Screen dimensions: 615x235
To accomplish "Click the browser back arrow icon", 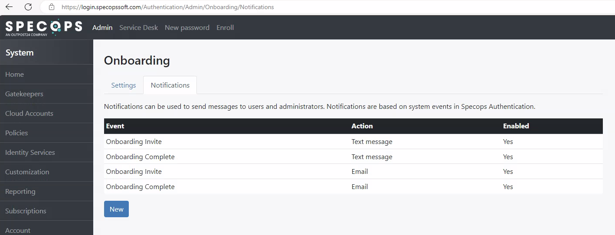I will pos(9,7).
